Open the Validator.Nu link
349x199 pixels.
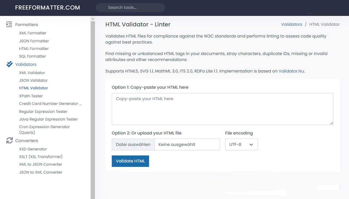tap(291, 71)
